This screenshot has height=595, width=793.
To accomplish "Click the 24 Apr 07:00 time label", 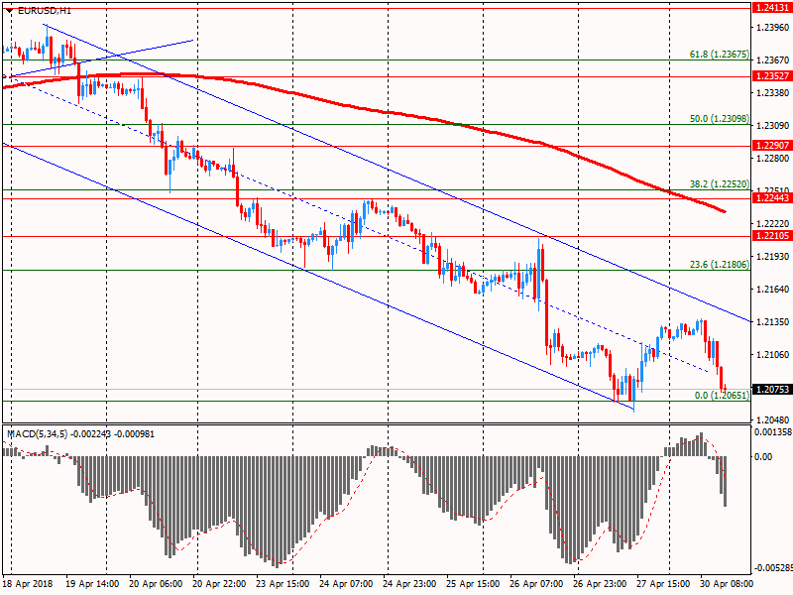I will [346, 584].
